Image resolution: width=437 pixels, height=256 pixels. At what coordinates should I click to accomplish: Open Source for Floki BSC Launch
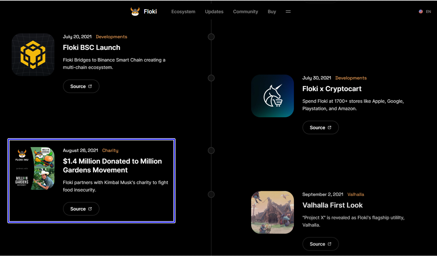click(x=81, y=86)
